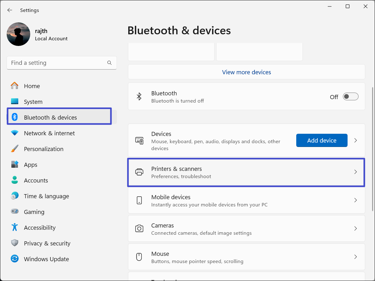Screen dimensions: 375x281
Task: Open the Cameras row chevron
Action: [355, 229]
